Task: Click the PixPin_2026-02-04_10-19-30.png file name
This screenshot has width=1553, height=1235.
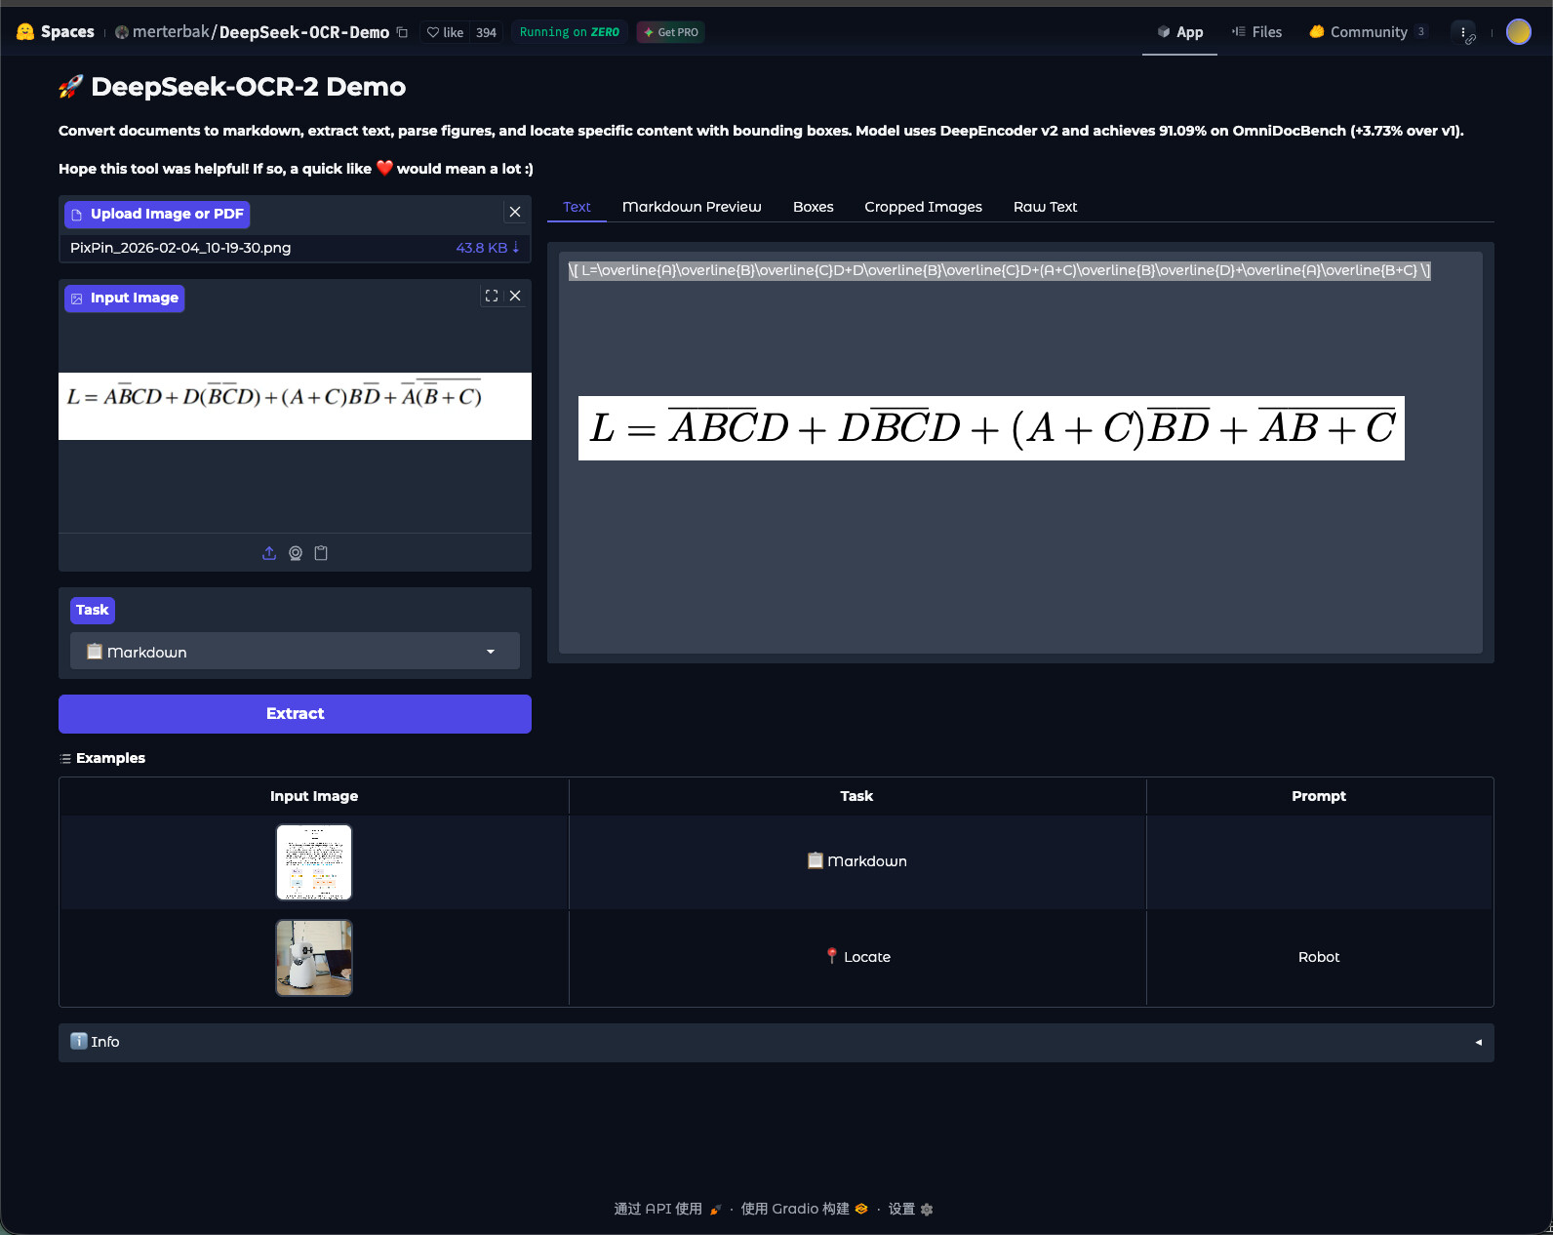Action: 180,248
